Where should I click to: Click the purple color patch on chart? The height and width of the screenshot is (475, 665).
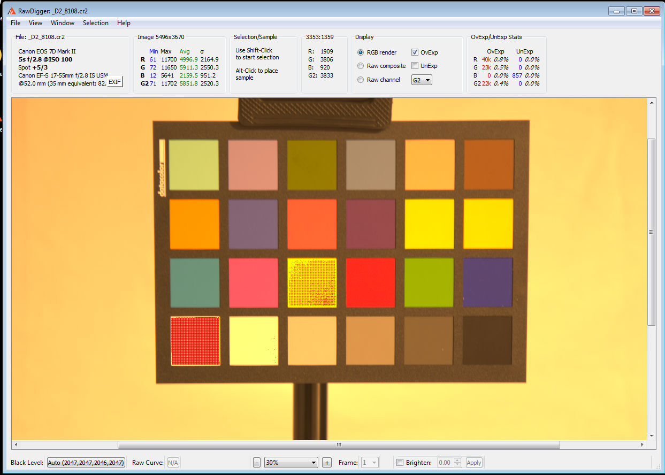pos(487,282)
